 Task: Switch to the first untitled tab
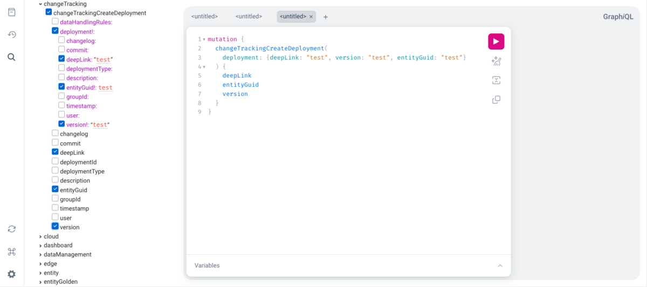click(204, 17)
